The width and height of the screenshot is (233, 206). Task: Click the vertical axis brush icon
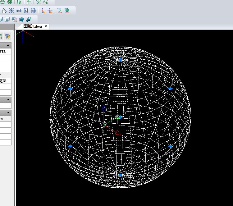(x=43, y=11)
